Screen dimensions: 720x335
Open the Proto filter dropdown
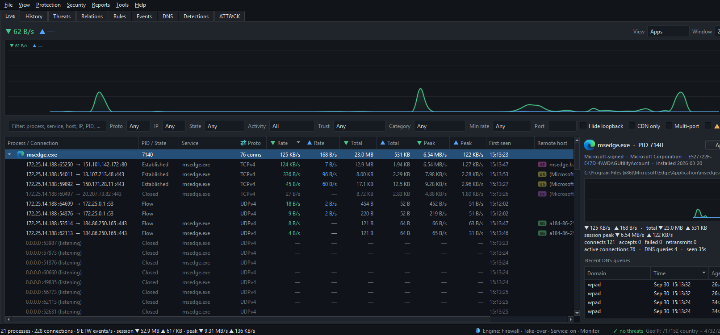(x=138, y=126)
